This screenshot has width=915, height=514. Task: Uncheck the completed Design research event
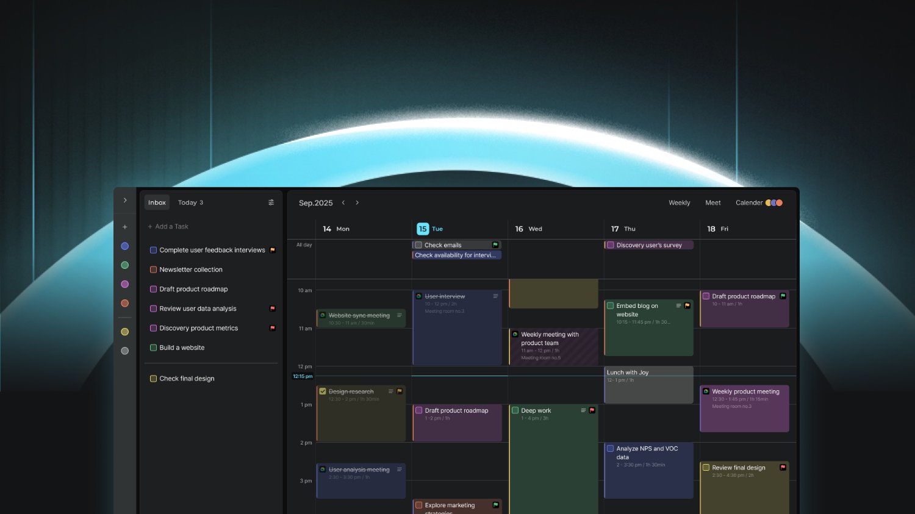tap(323, 391)
